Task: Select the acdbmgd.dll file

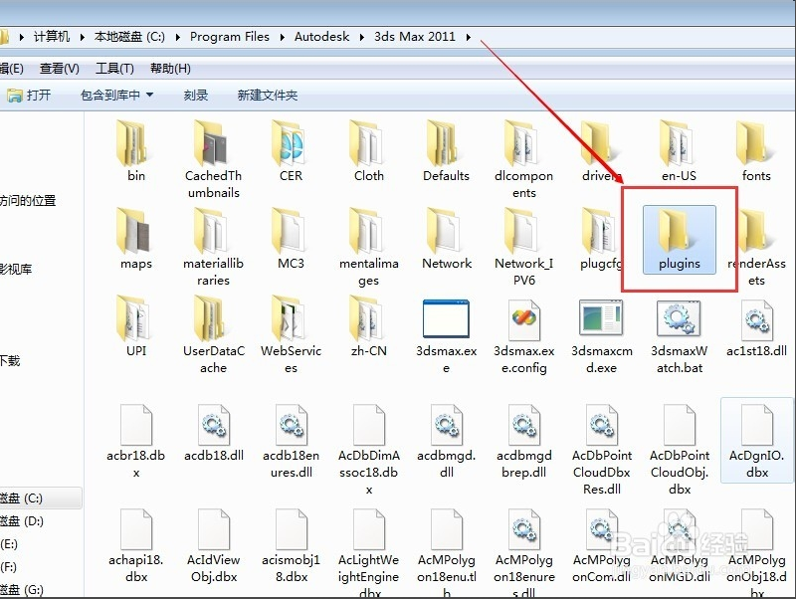Action: (x=446, y=441)
